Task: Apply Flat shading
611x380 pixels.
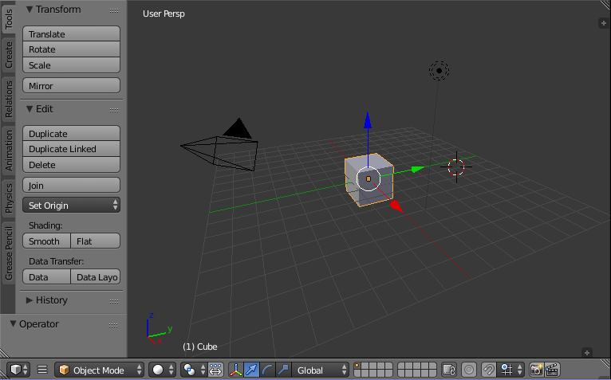Action: (x=96, y=241)
